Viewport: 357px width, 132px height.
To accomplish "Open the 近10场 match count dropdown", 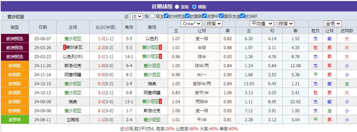I will click(136, 16).
